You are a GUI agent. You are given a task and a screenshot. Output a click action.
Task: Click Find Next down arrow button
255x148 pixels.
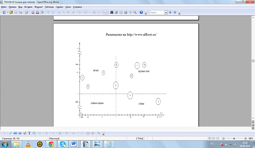click(170, 12)
